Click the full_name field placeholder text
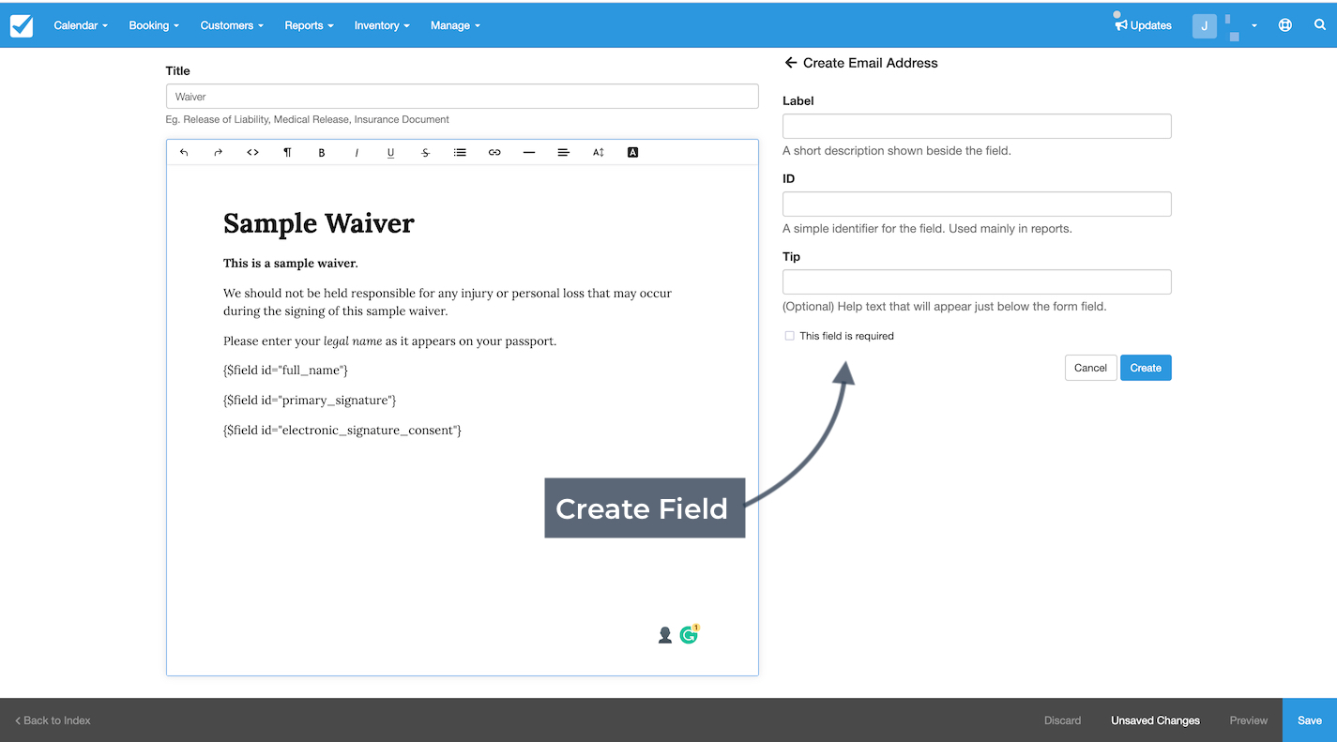This screenshot has width=1337, height=742. (x=285, y=371)
